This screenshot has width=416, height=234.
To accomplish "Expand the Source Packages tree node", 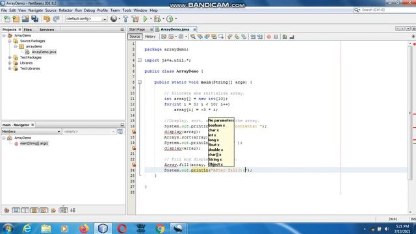I will coord(10,41).
